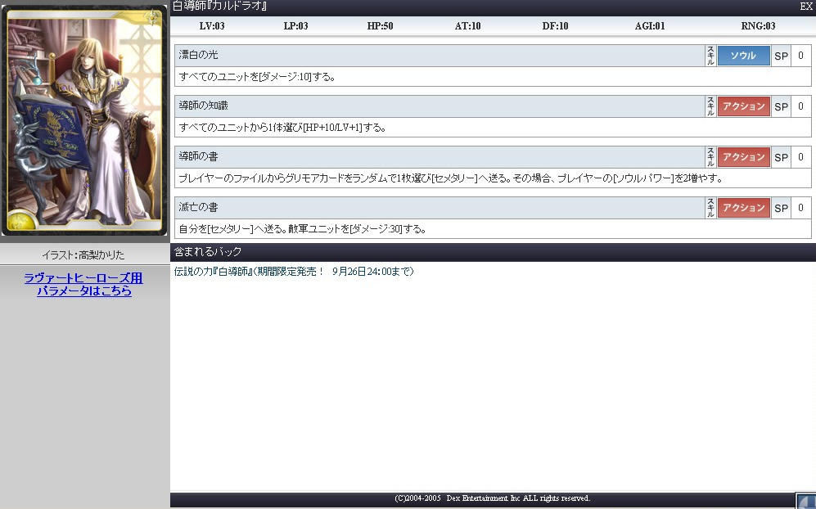Click the ソウル badge for 漂白の光
Image resolution: width=816 pixels, height=509 pixels.
743,56
